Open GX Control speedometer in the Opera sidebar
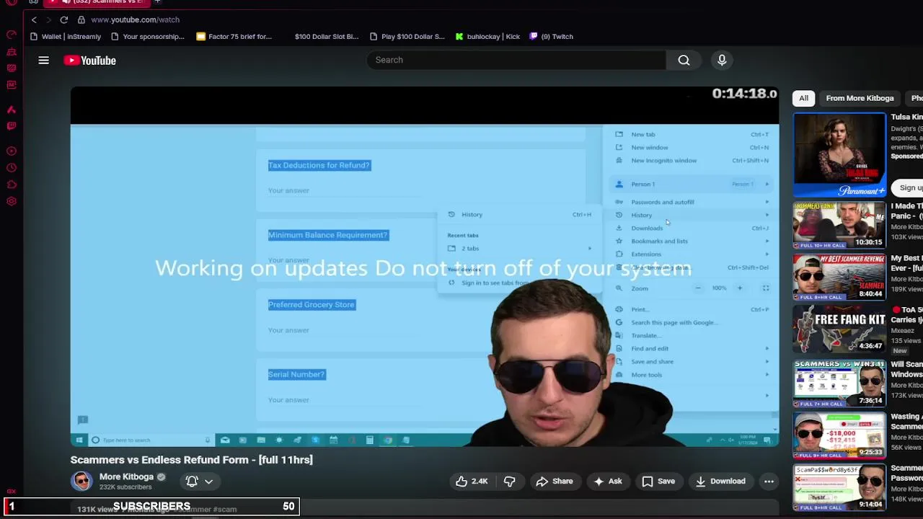Screen dimensions: 923x519 tap(12, 35)
